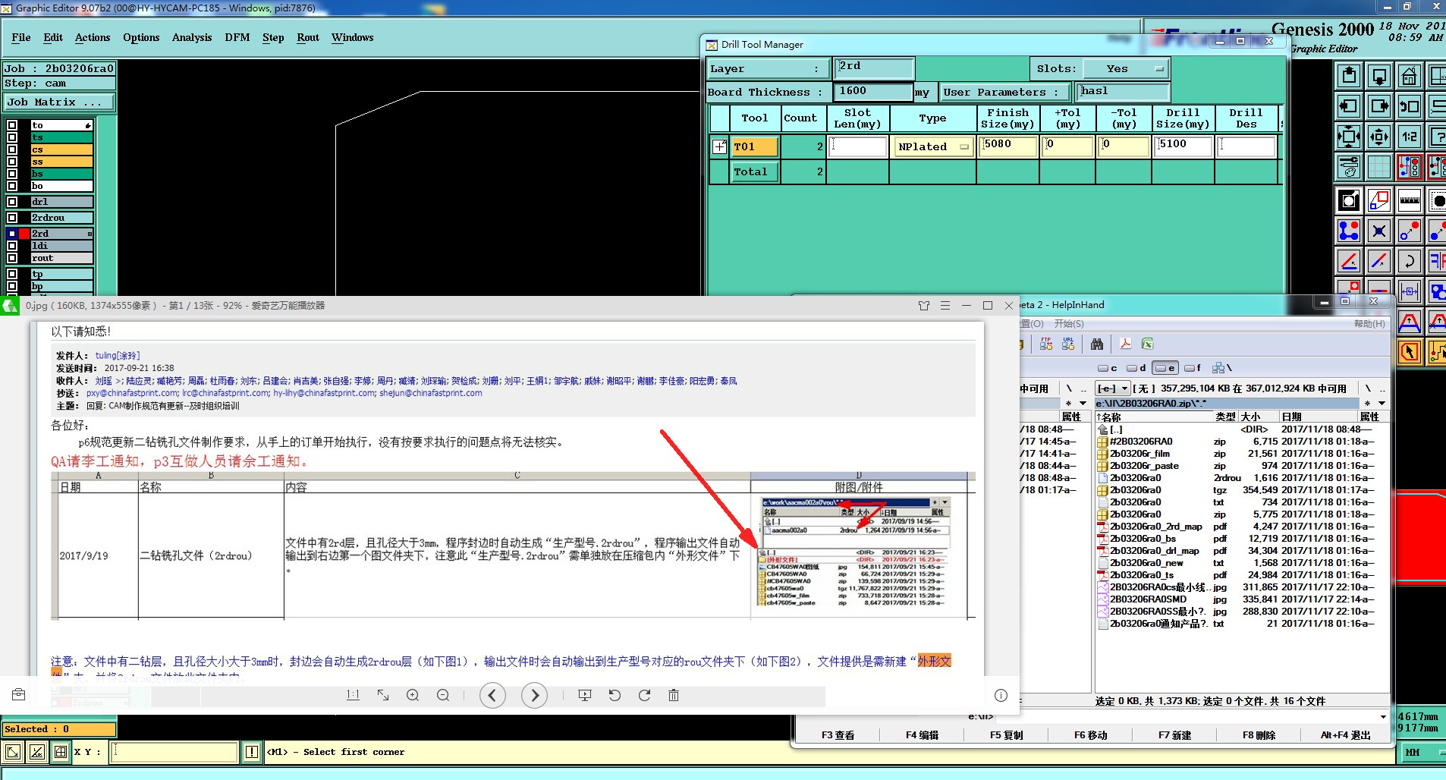Click zoom in magnifier in image viewer
This screenshot has width=1446, height=780.
(413, 695)
